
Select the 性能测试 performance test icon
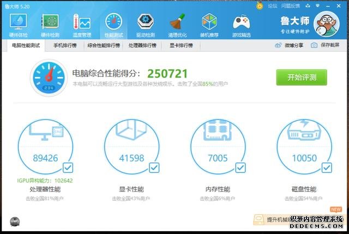point(114,22)
